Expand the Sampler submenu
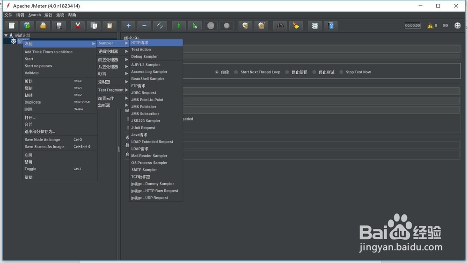The width and height of the screenshot is (468, 263). pyautogui.click(x=113, y=43)
